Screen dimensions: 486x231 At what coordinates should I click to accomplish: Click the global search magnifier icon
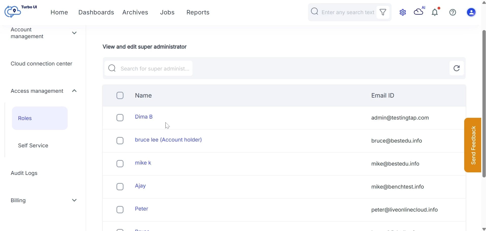[x=315, y=12]
